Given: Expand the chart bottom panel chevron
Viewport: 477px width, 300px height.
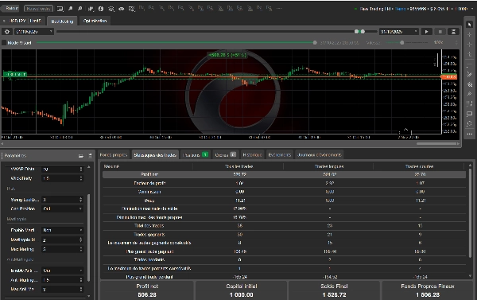Looking at the screenshot, I should (x=405, y=130).
